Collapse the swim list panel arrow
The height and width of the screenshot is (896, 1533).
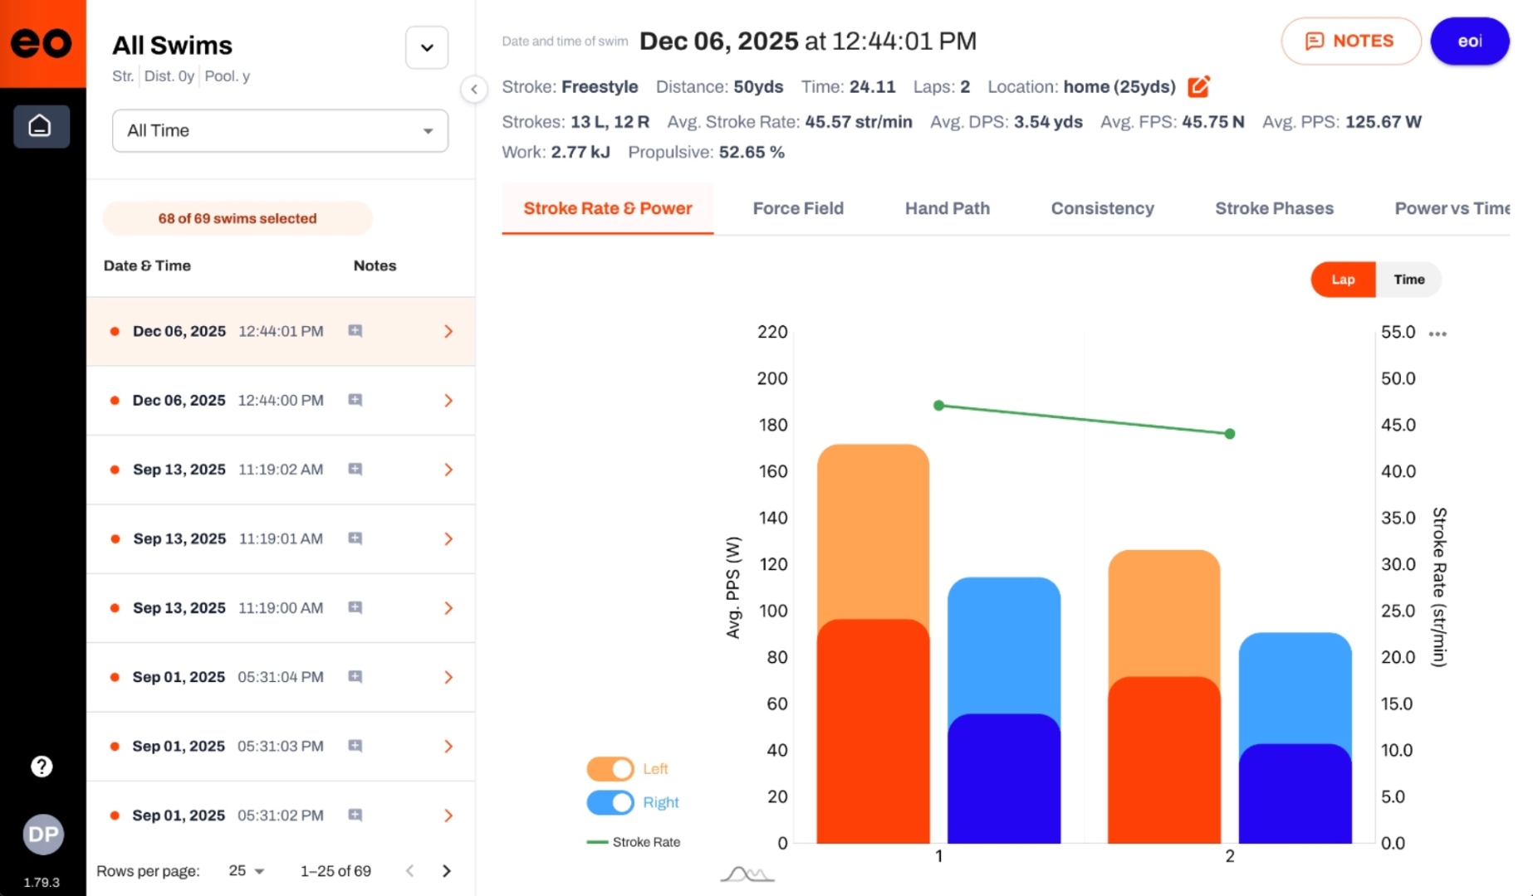click(474, 90)
